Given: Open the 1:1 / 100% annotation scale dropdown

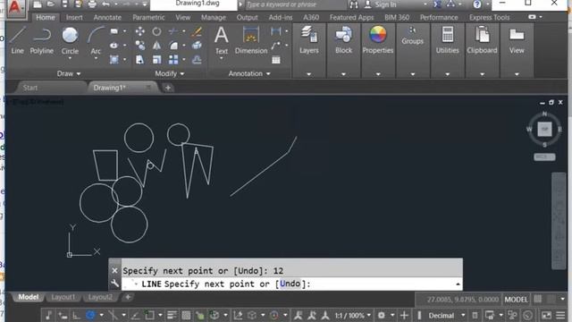Looking at the screenshot, I should pyautogui.click(x=369, y=315).
